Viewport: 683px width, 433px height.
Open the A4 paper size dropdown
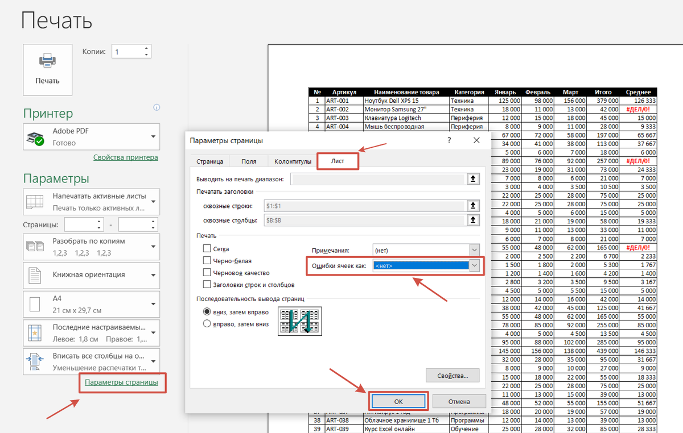pyautogui.click(x=92, y=304)
